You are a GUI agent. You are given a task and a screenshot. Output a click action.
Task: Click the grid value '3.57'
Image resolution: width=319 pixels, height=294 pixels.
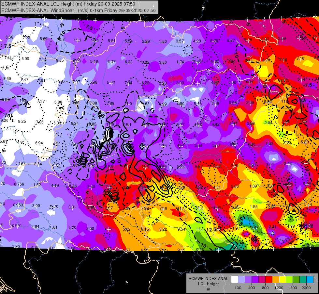point(180,41)
